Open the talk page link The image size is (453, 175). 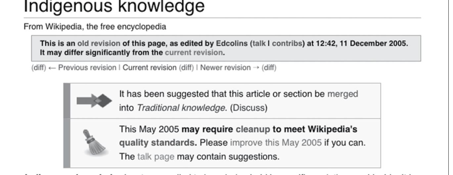point(156,156)
